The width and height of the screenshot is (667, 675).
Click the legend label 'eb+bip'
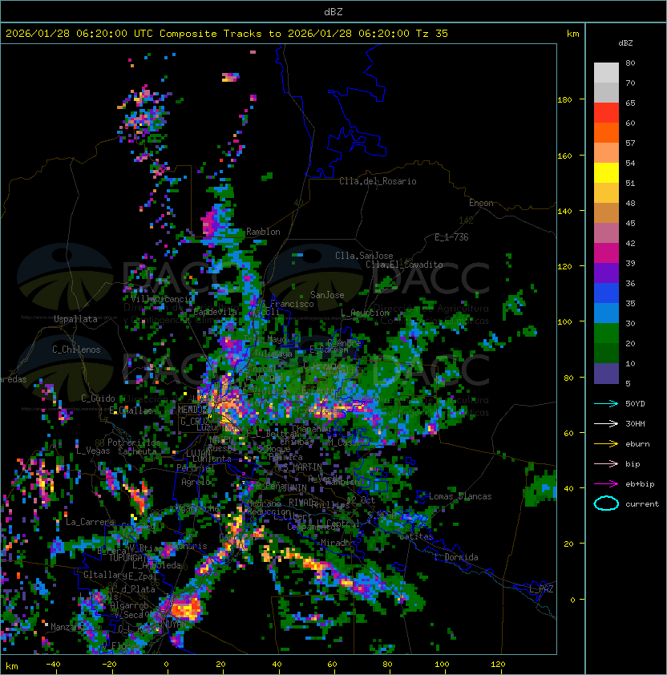pyautogui.click(x=640, y=484)
